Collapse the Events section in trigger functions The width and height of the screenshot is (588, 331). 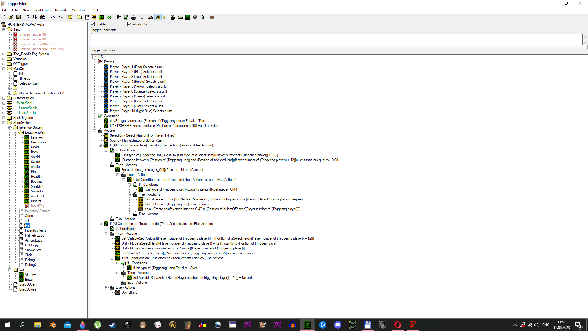click(x=95, y=62)
